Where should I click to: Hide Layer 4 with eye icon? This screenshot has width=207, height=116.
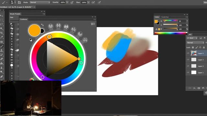[x=188, y=53]
